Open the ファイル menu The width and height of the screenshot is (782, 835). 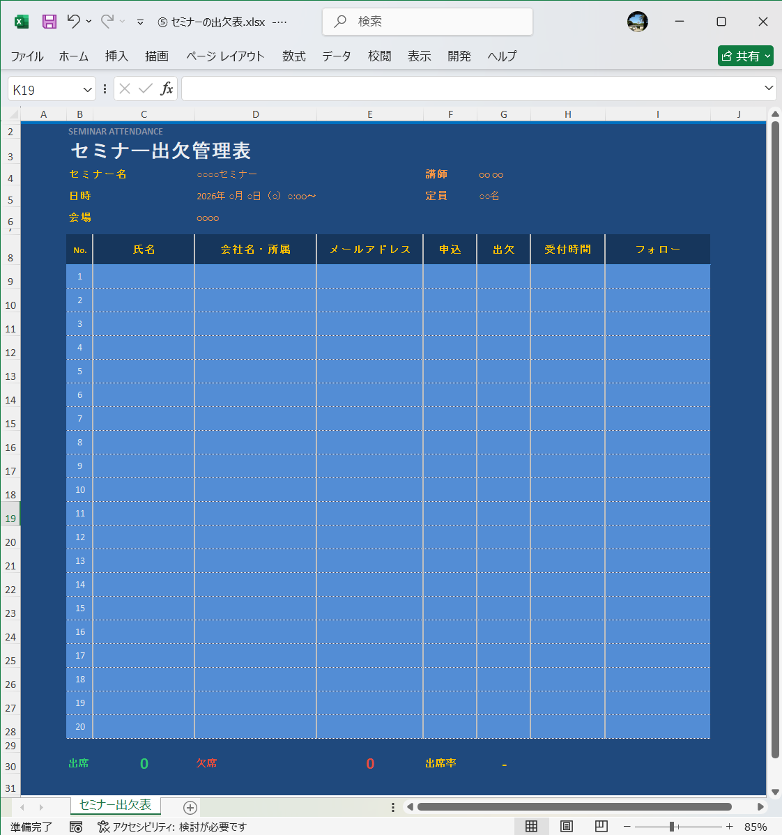pyautogui.click(x=26, y=56)
